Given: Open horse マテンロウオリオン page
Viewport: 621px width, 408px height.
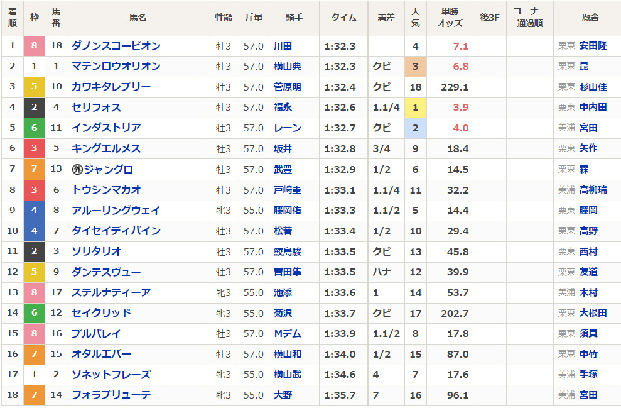Looking at the screenshot, I should click(x=116, y=66).
